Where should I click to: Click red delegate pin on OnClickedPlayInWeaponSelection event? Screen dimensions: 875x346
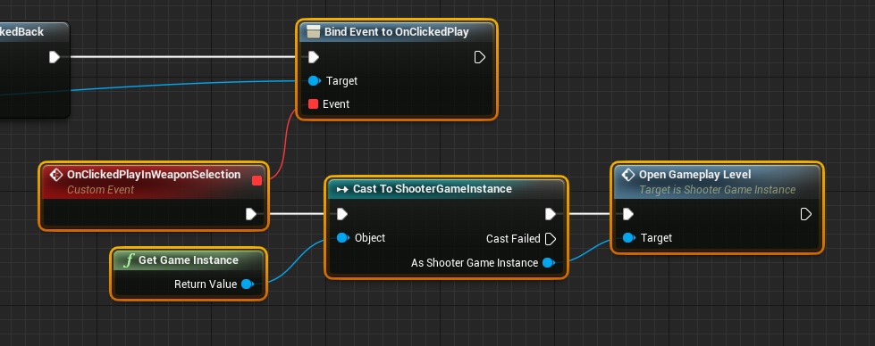[x=257, y=180]
